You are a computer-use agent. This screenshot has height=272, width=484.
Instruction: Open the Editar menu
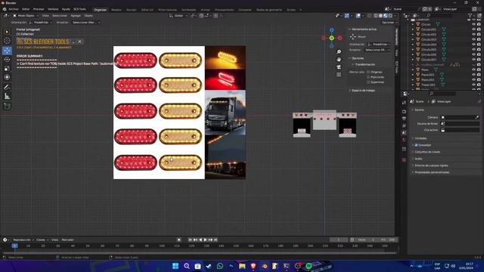click(26, 9)
